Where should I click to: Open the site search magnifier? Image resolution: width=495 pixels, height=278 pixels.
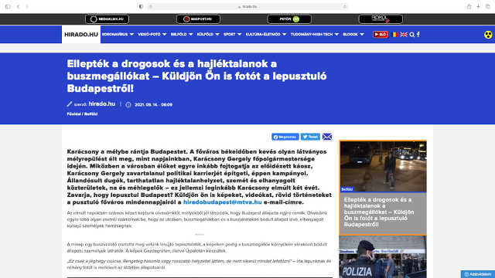pos(412,35)
